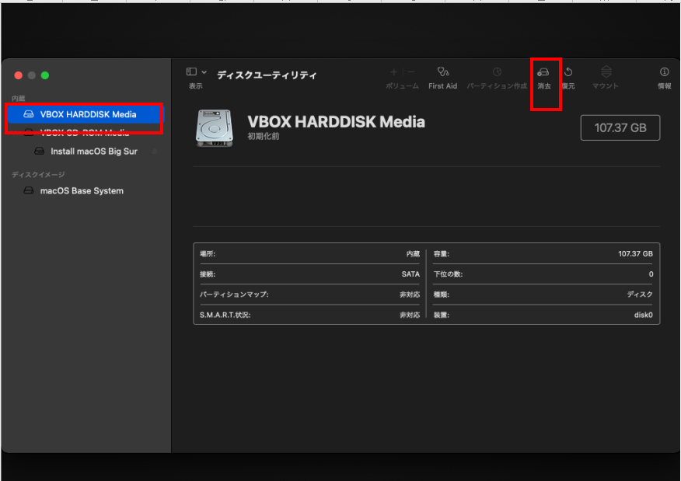Eject the Install macOS Big Sur volume
Screen dimensions: 681x481
point(155,151)
